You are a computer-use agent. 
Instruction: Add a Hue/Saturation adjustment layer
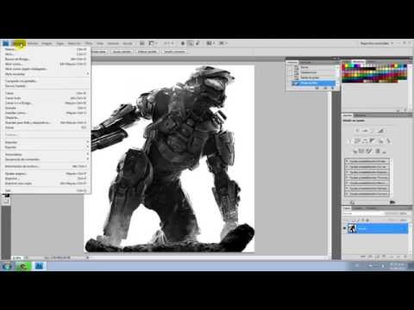tap(356, 140)
